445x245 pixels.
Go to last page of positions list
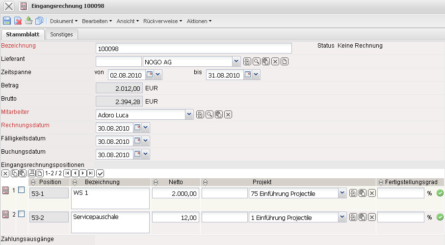click(91, 173)
